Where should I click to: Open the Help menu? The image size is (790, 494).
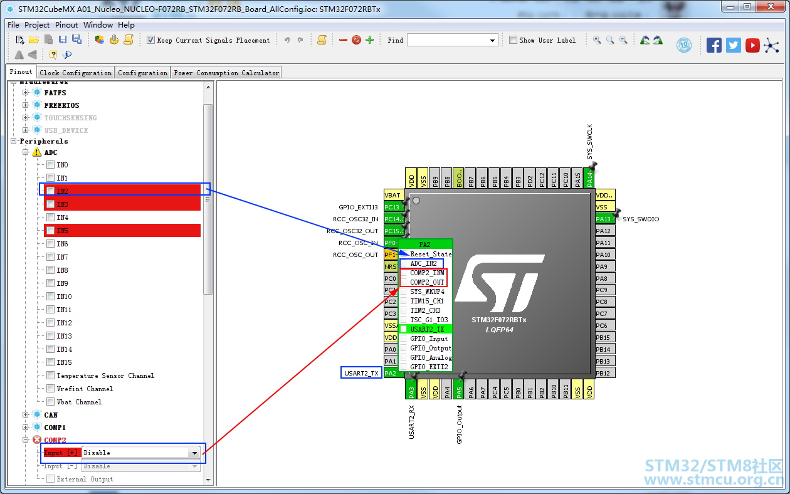click(x=126, y=25)
